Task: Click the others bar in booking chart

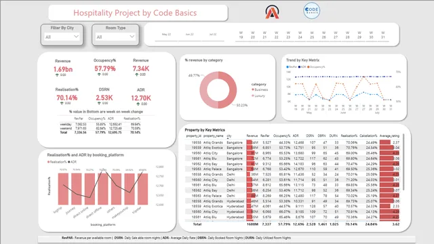Action: pyautogui.click(x=116, y=189)
